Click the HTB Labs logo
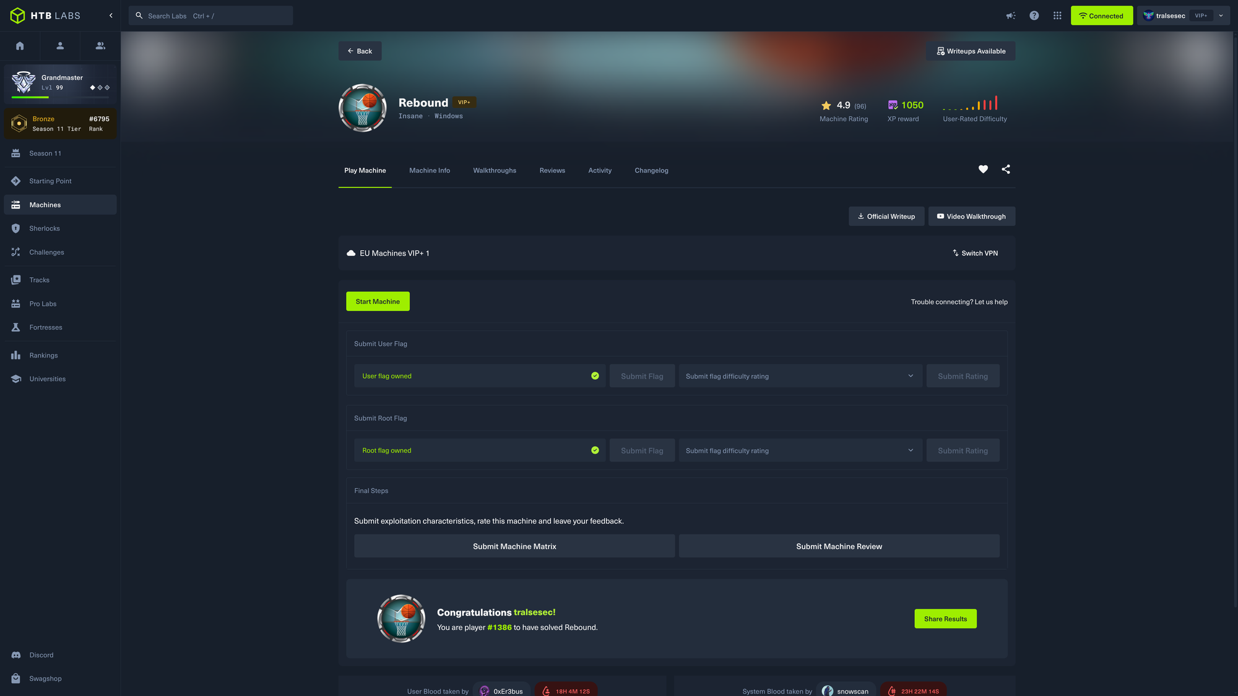This screenshot has width=1238, height=696. click(x=45, y=15)
